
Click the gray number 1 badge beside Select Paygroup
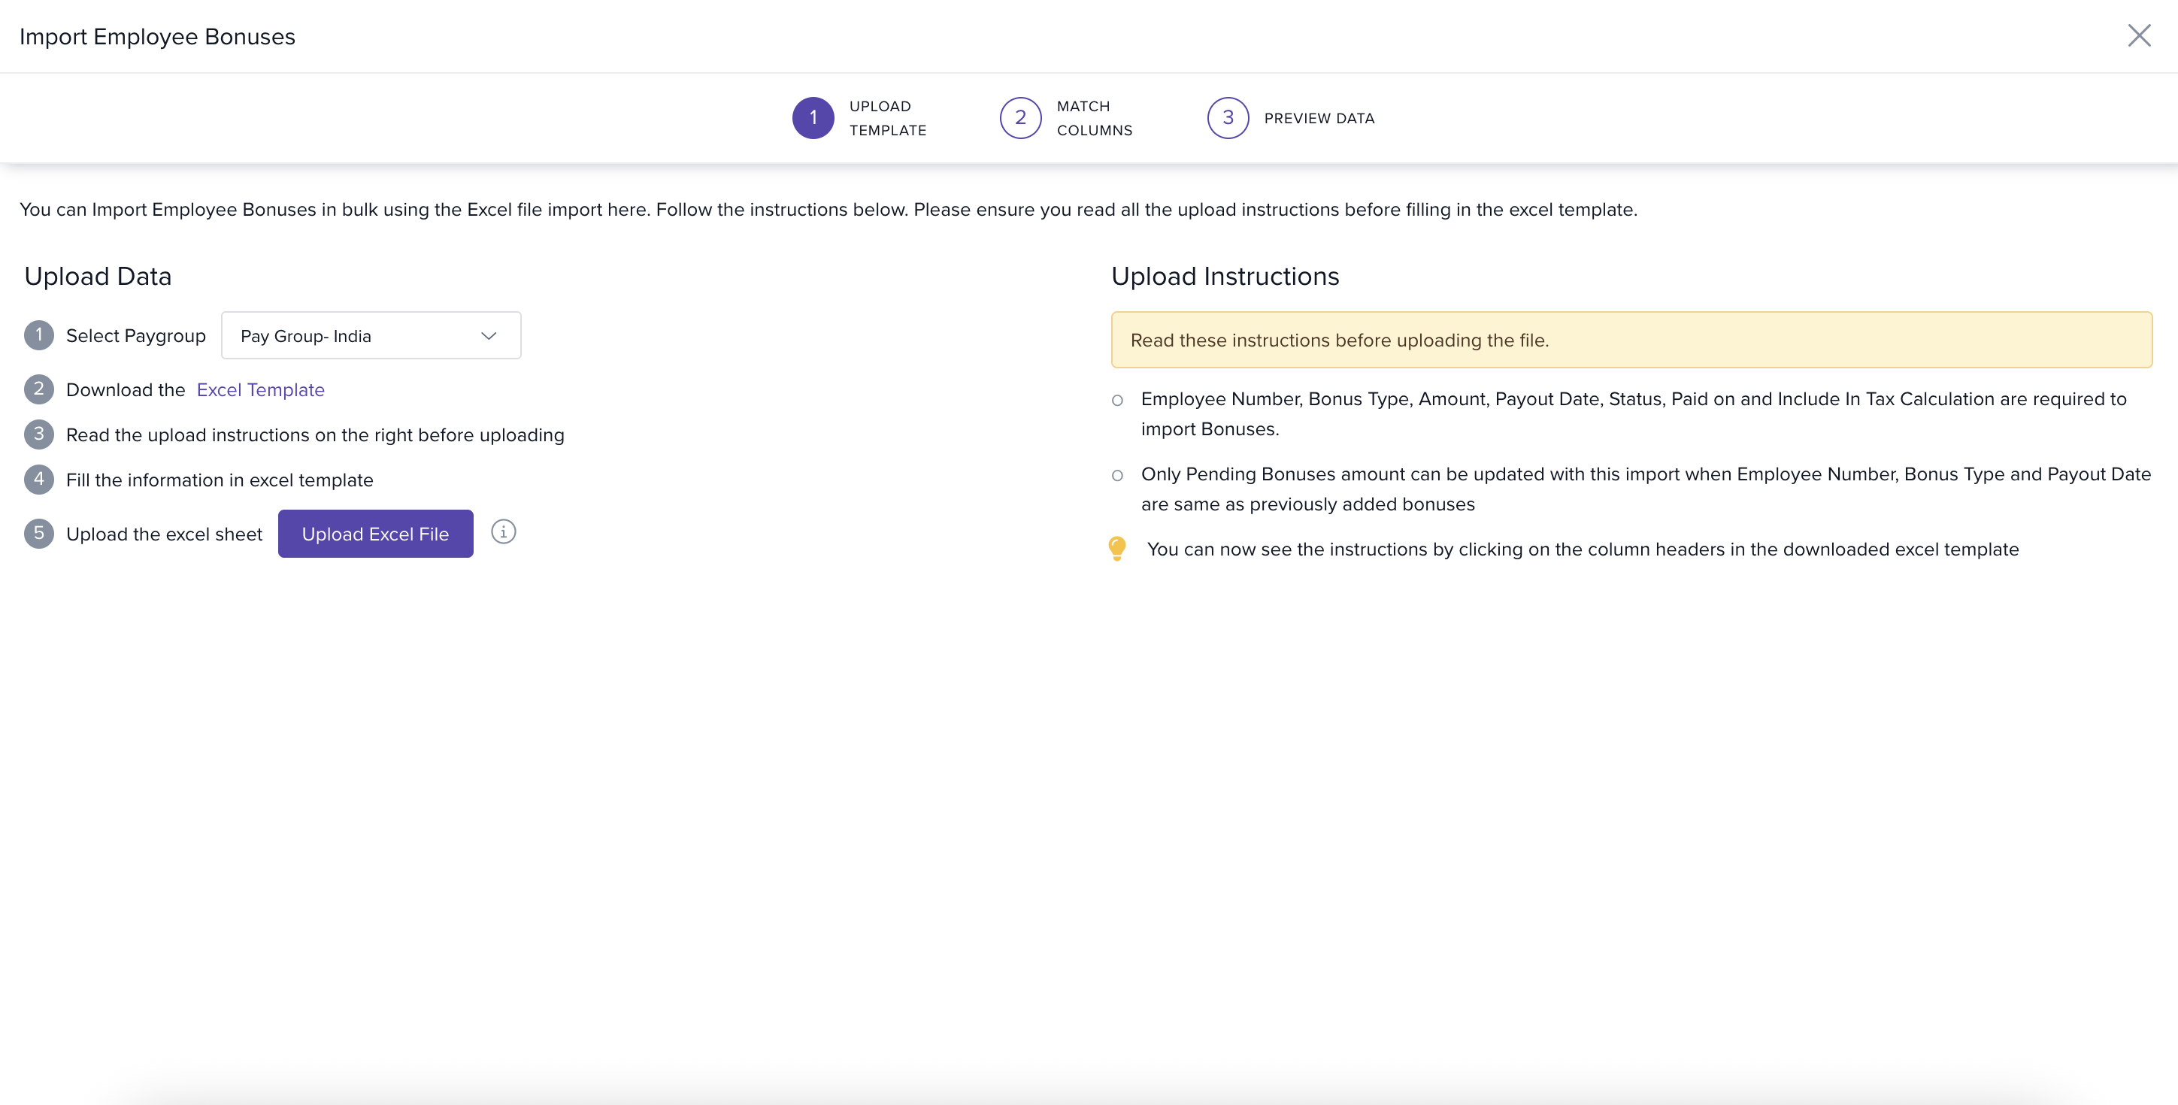coord(39,335)
